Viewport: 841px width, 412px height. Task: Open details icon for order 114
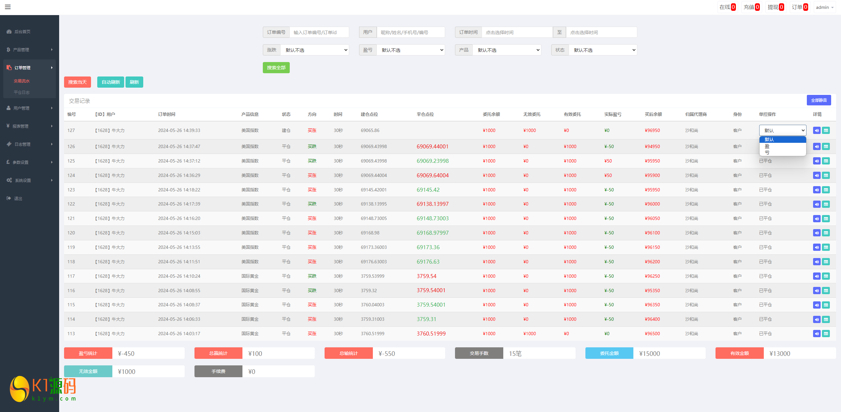tap(826, 319)
